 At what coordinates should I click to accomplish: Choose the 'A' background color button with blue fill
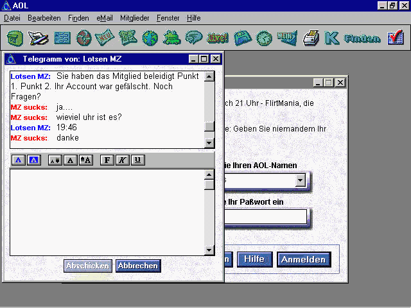tap(34, 160)
